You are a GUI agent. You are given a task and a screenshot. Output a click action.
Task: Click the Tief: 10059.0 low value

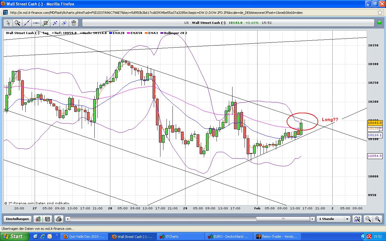[64, 33]
